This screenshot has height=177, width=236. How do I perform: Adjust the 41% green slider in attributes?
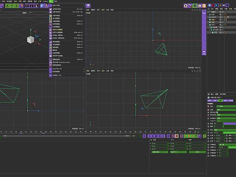(230, 133)
